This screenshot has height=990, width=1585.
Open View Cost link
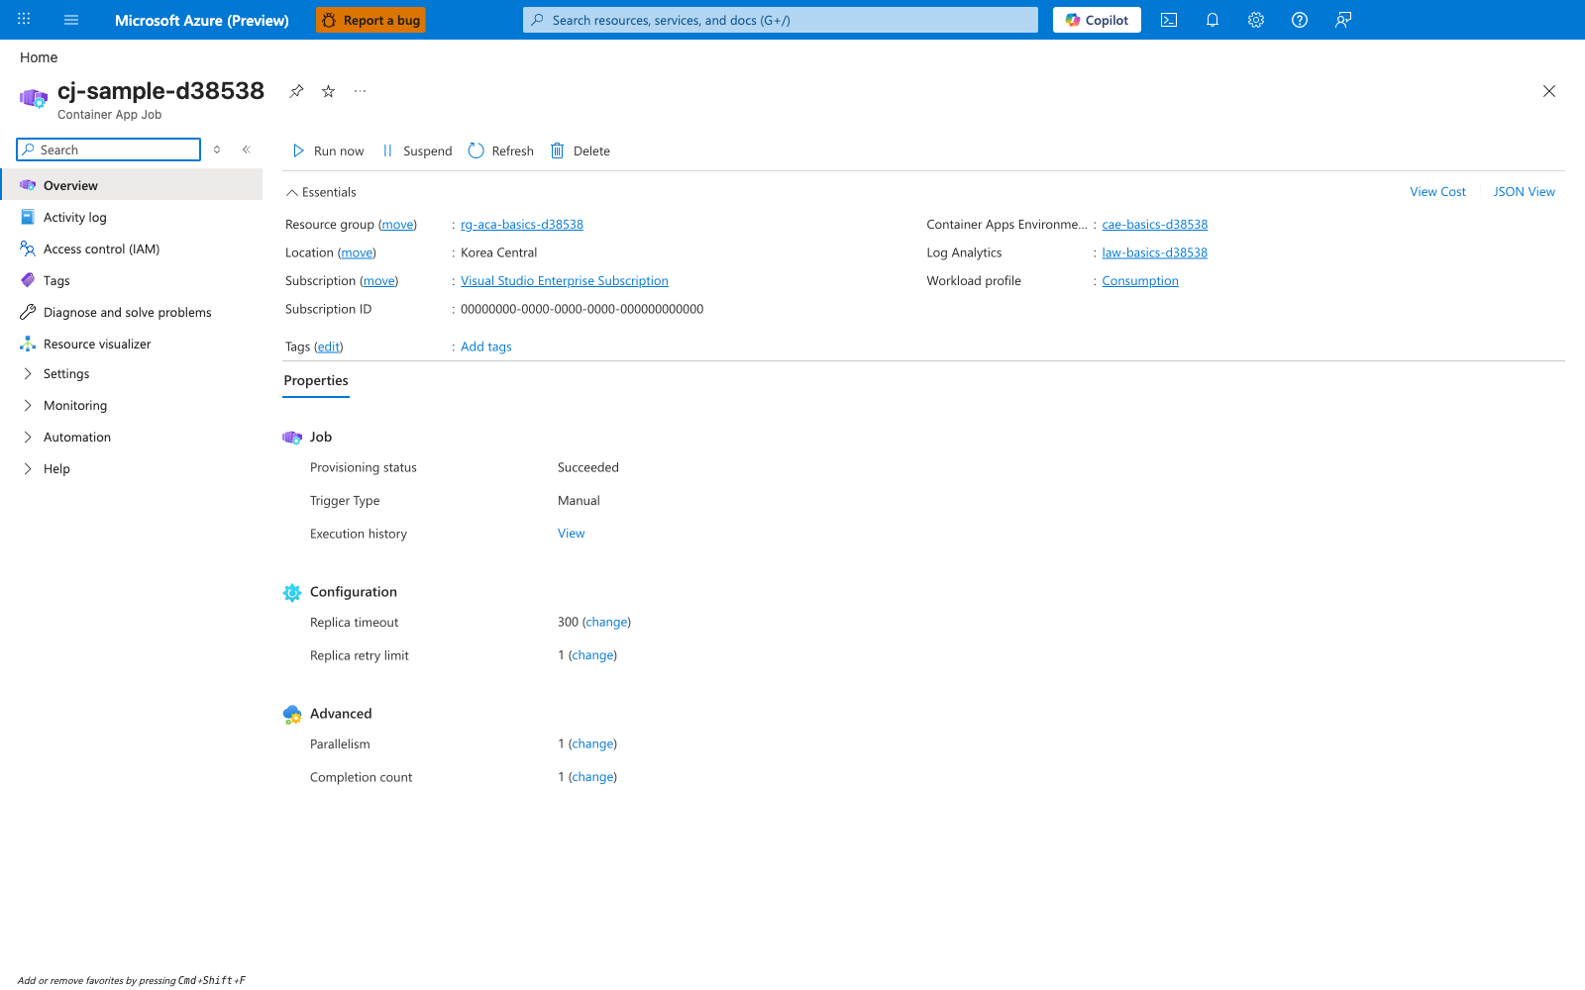click(1437, 192)
